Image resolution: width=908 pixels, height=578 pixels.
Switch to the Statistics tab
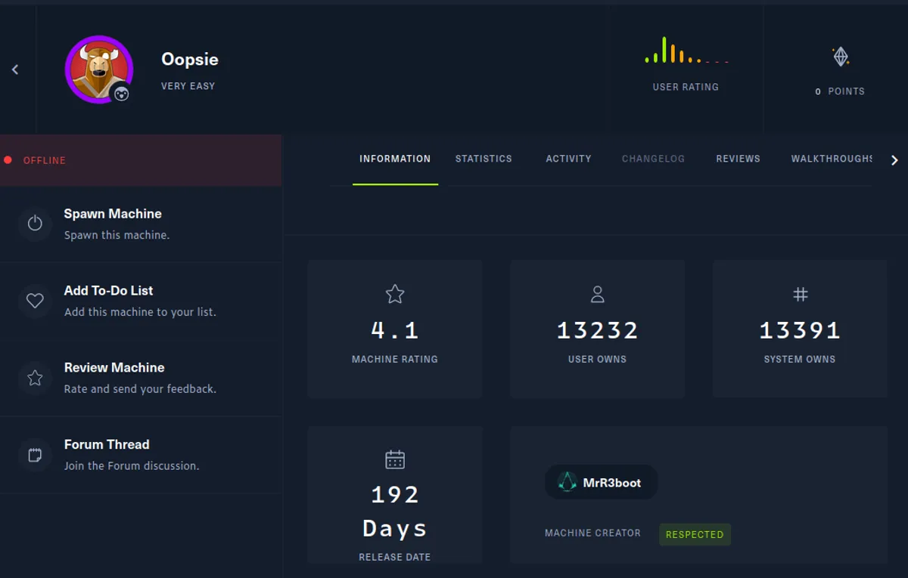coord(484,159)
